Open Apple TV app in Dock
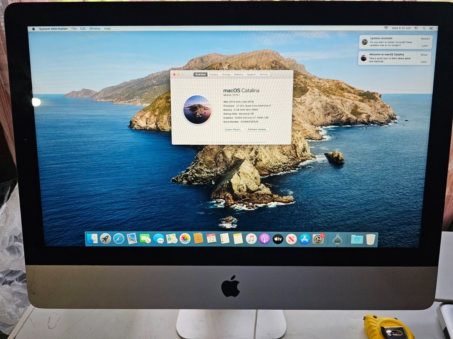The image size is (453, 339). (x=278, y=239)
